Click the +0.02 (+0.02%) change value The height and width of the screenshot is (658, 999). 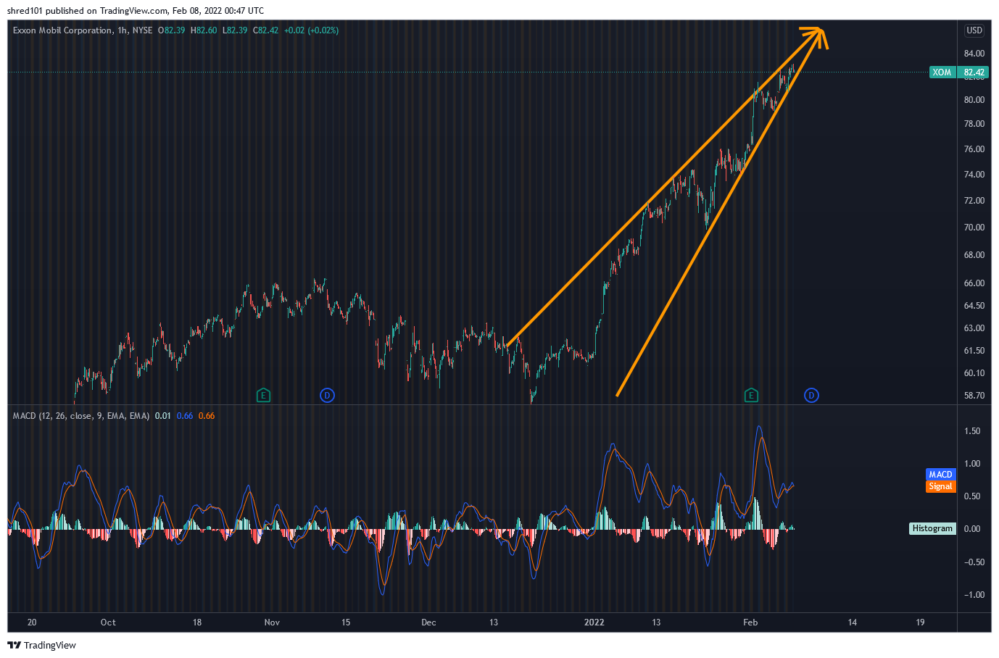312,30
